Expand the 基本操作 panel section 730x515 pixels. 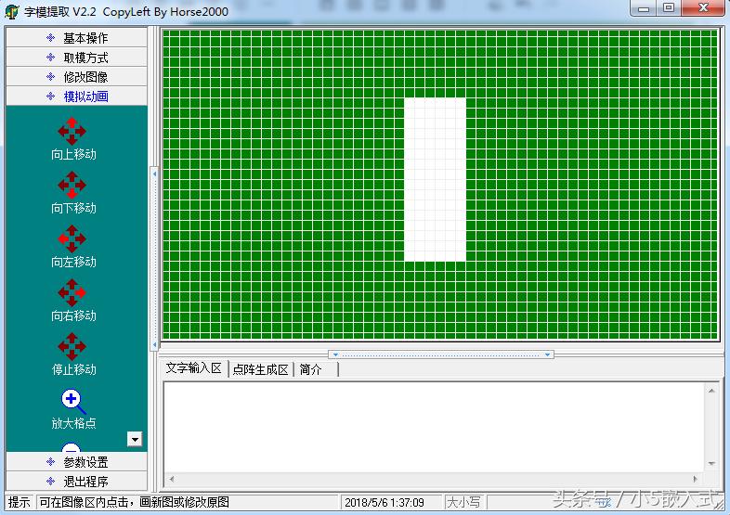[x=76, y=38]
